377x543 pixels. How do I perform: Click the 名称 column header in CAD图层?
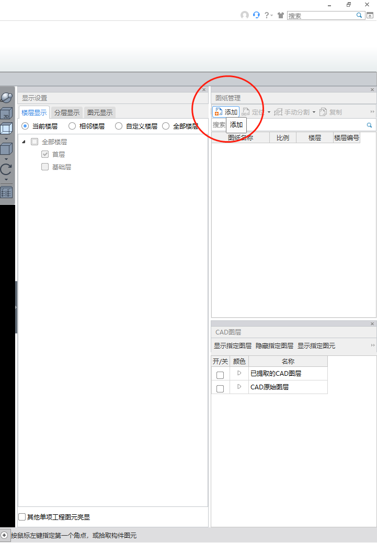(x=288, y=362)
